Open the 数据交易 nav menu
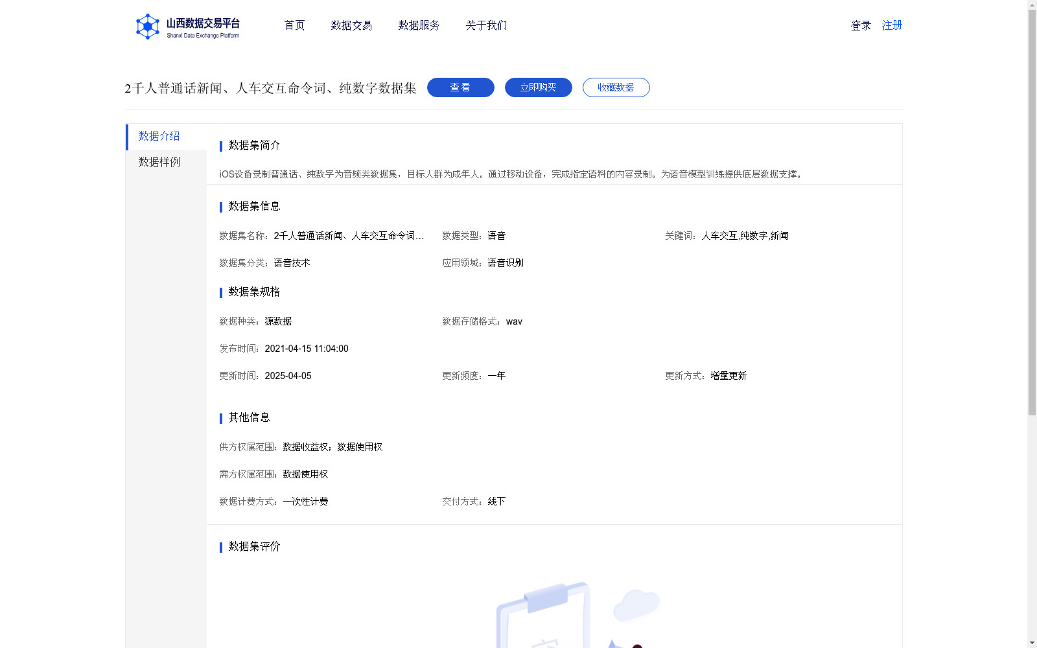Screen dimensions: 1037x648 351,25
